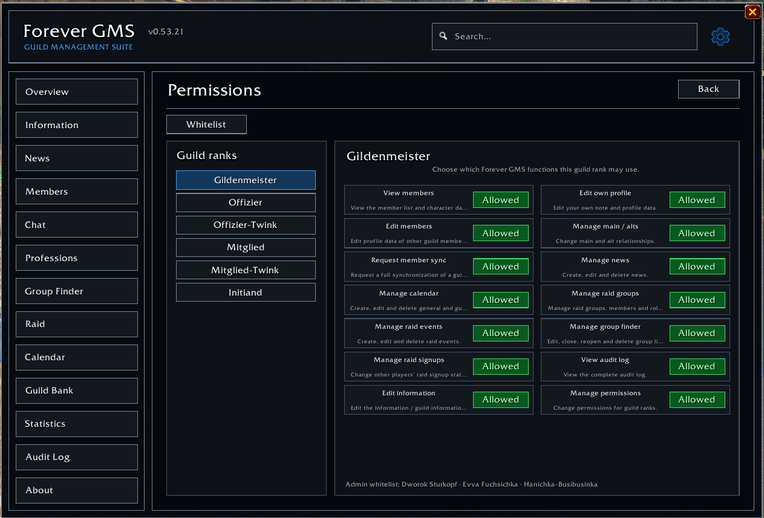Toggle Manage main / alts permission
The height and width of the screenshot is (518, 764).
coord(697,233)
